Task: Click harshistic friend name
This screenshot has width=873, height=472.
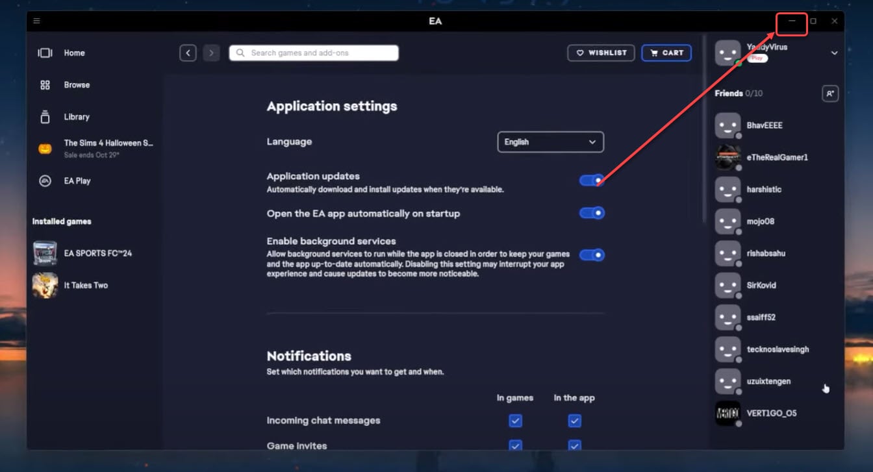Action: pyautogui.click(x=764, y=190)
